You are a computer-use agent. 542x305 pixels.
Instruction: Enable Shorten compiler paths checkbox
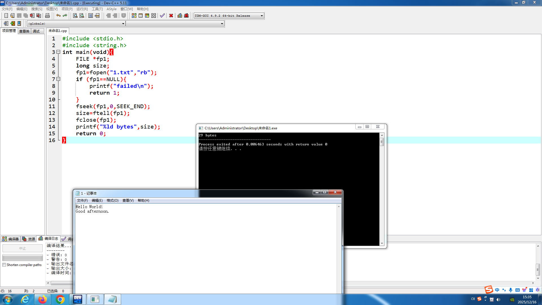pos(4,265)
